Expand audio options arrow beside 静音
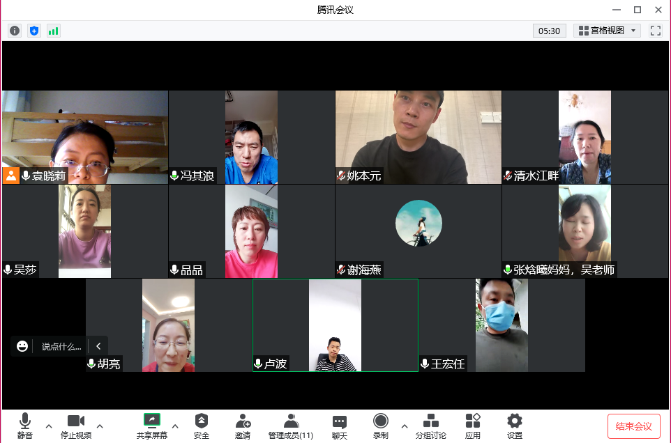671x443 pixels. pos(48,426)
